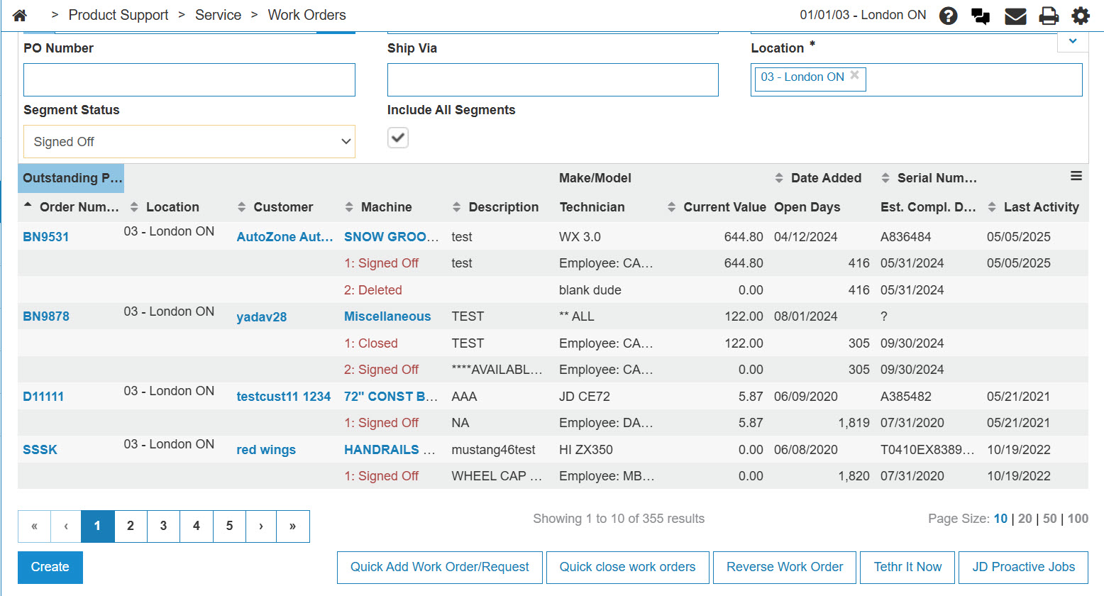The image size is (1104, 596).
Task: Go to page 3 of results
Action: point(163,526)
